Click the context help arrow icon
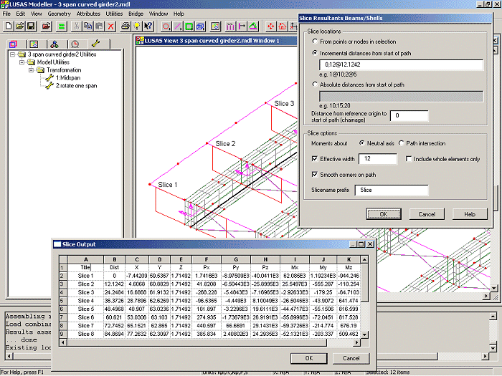This screenshot has height=376, width=502. pos(148,26)
